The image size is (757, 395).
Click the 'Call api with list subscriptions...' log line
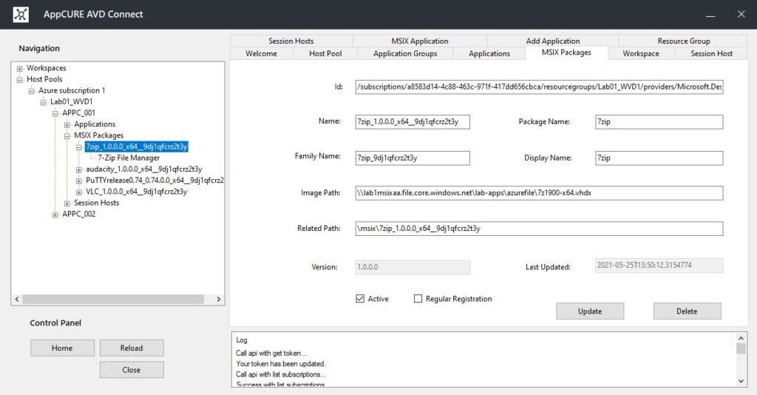point(281,374)
